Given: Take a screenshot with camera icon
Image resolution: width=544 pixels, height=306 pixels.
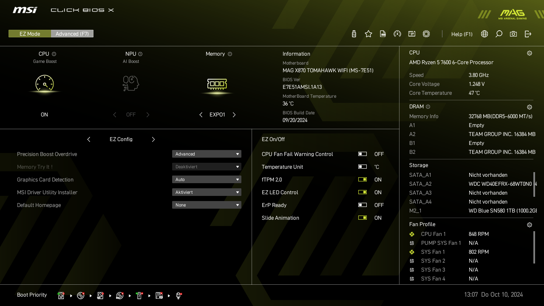Looking at the screenshot, I should point(513,34).
